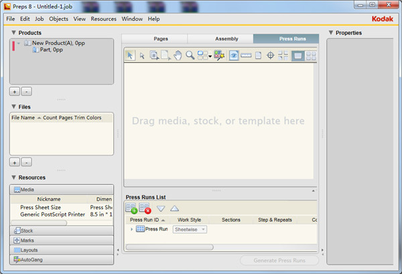Move press run up with triangle
This screenshot has height=274, width=402.
(174, 208)
